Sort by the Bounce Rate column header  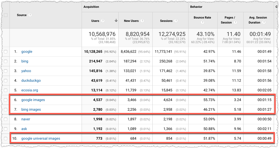pyautogui.click(x=202, y=18)
